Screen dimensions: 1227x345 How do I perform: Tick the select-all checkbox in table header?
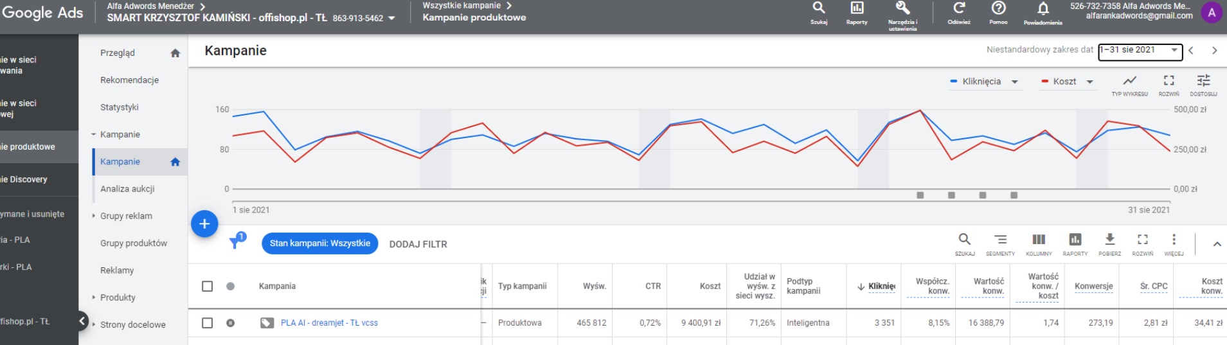[208, 286]
